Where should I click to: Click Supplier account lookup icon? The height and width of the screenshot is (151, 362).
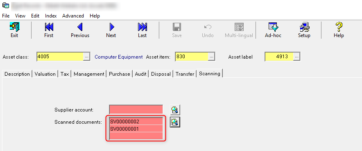tap(175, 110)
